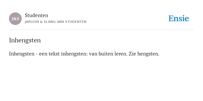Click the word 'tekst' in the definition
The height and width of the screenshot is (101, 203).
(x=54, y=54)
